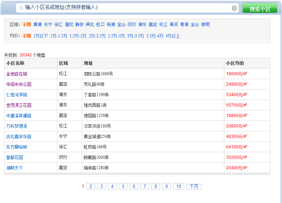
Task: Open the 湖畔天下 community link
Action: click(x=14, y=168)
